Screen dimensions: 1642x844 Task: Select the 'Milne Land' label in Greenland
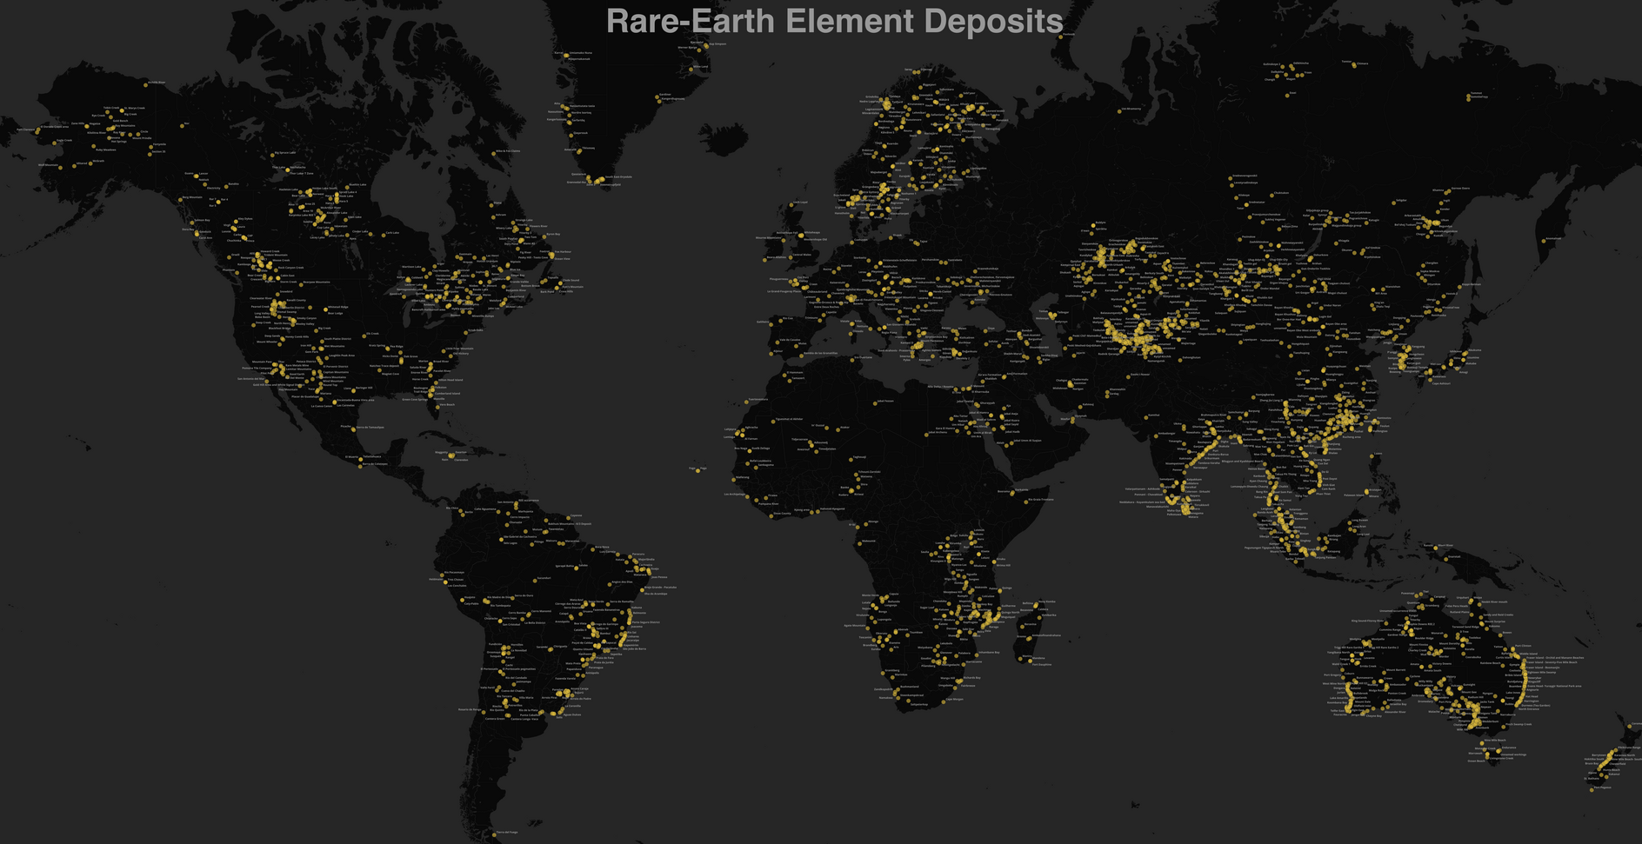[x=701, y=67]
